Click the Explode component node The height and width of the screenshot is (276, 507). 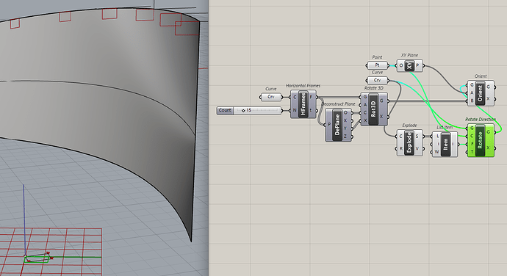pos(409,142)
